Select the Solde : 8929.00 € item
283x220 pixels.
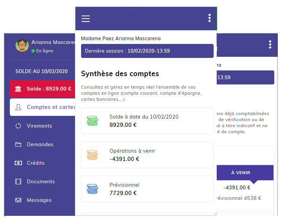42,89
